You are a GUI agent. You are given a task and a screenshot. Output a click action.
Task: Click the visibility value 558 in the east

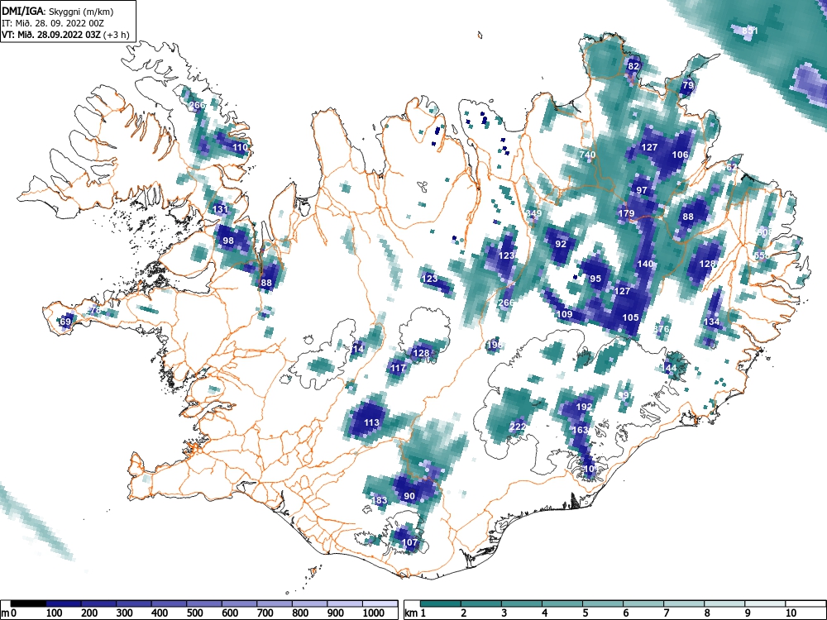click(761, 255)
